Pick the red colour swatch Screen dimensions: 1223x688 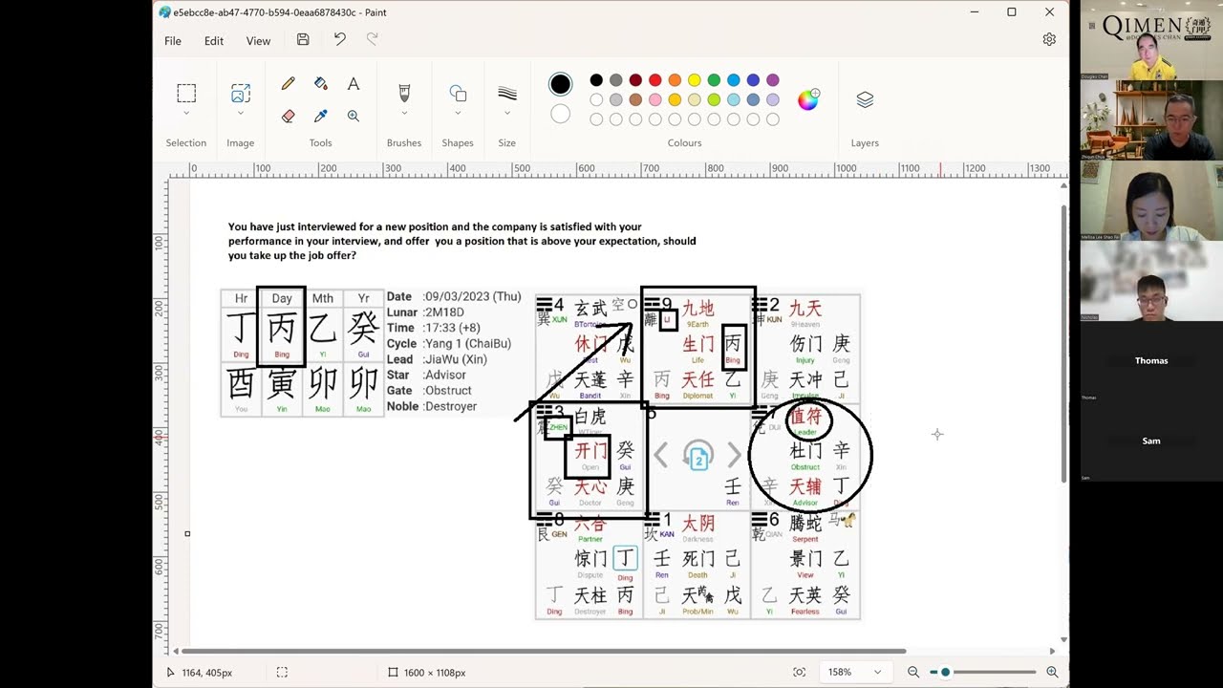click(x=655, y=80)
